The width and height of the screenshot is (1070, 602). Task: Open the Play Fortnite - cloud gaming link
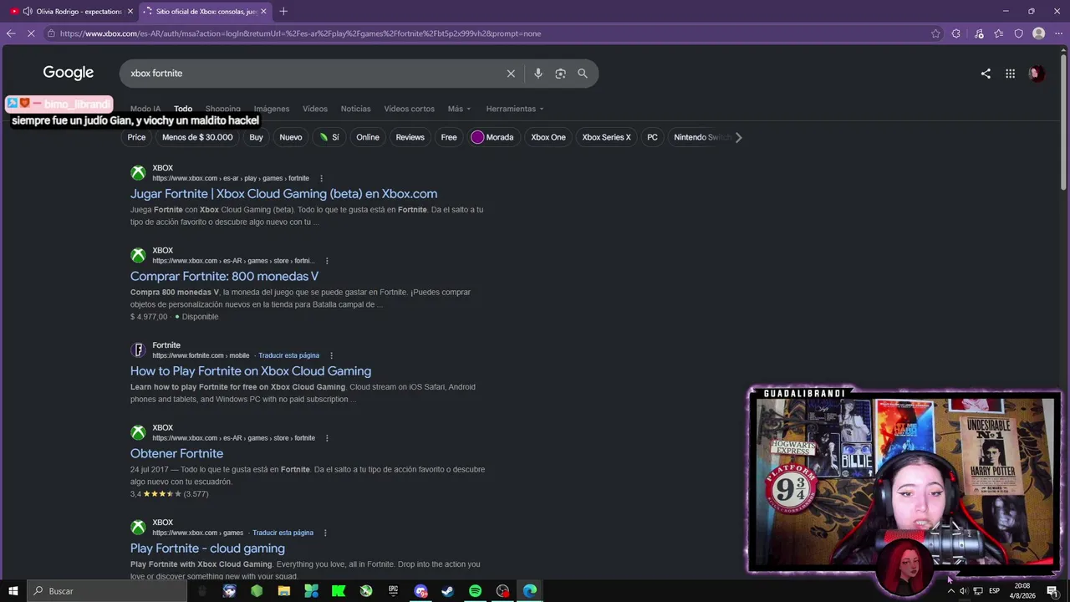207,548
